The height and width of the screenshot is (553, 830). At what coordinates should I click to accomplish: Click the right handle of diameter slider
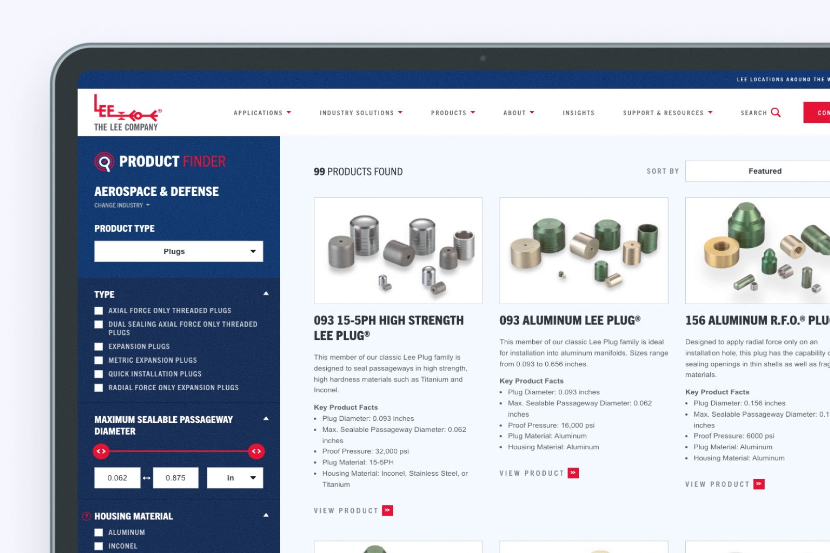click(256, 451)
